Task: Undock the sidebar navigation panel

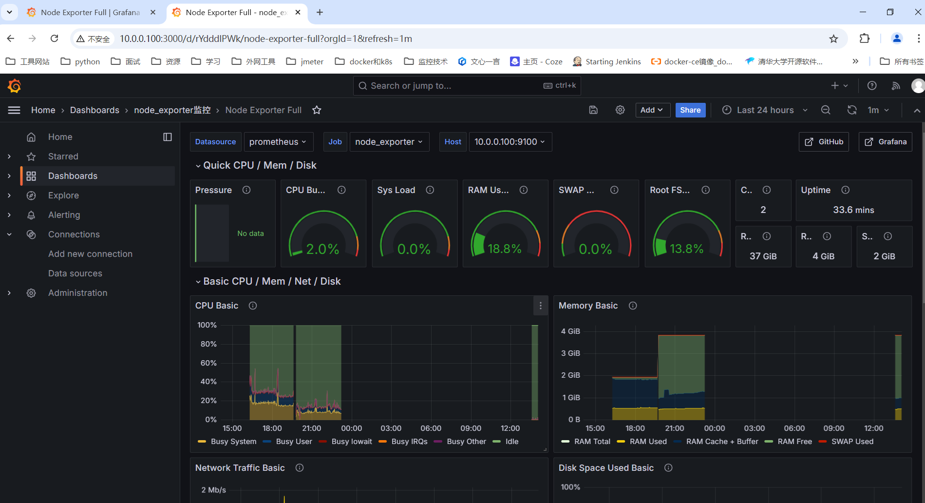Action: click(168, 137)
